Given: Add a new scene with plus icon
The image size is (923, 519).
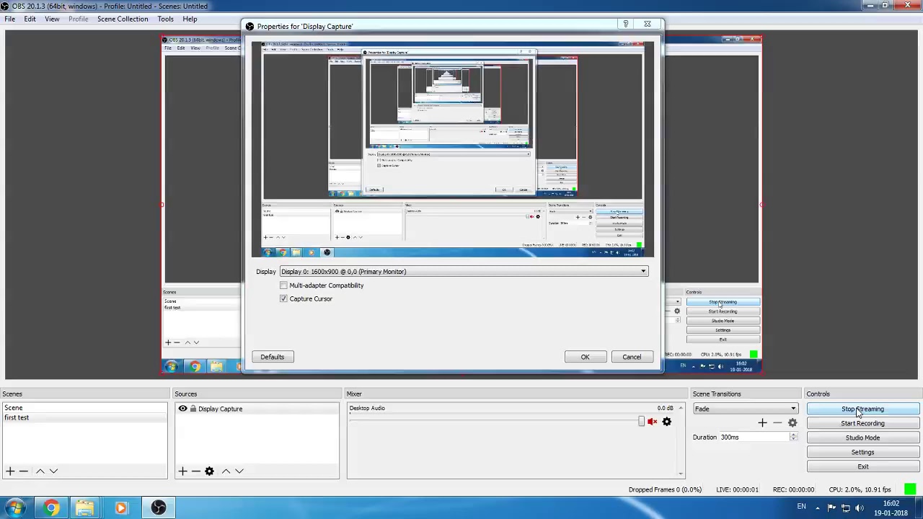Looking at the screenshot, I should coord(10,471).
